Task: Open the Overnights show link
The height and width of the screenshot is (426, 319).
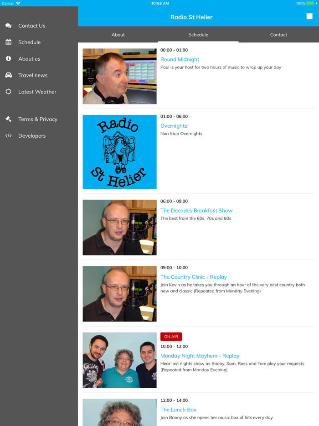Action: pos(174,126)
